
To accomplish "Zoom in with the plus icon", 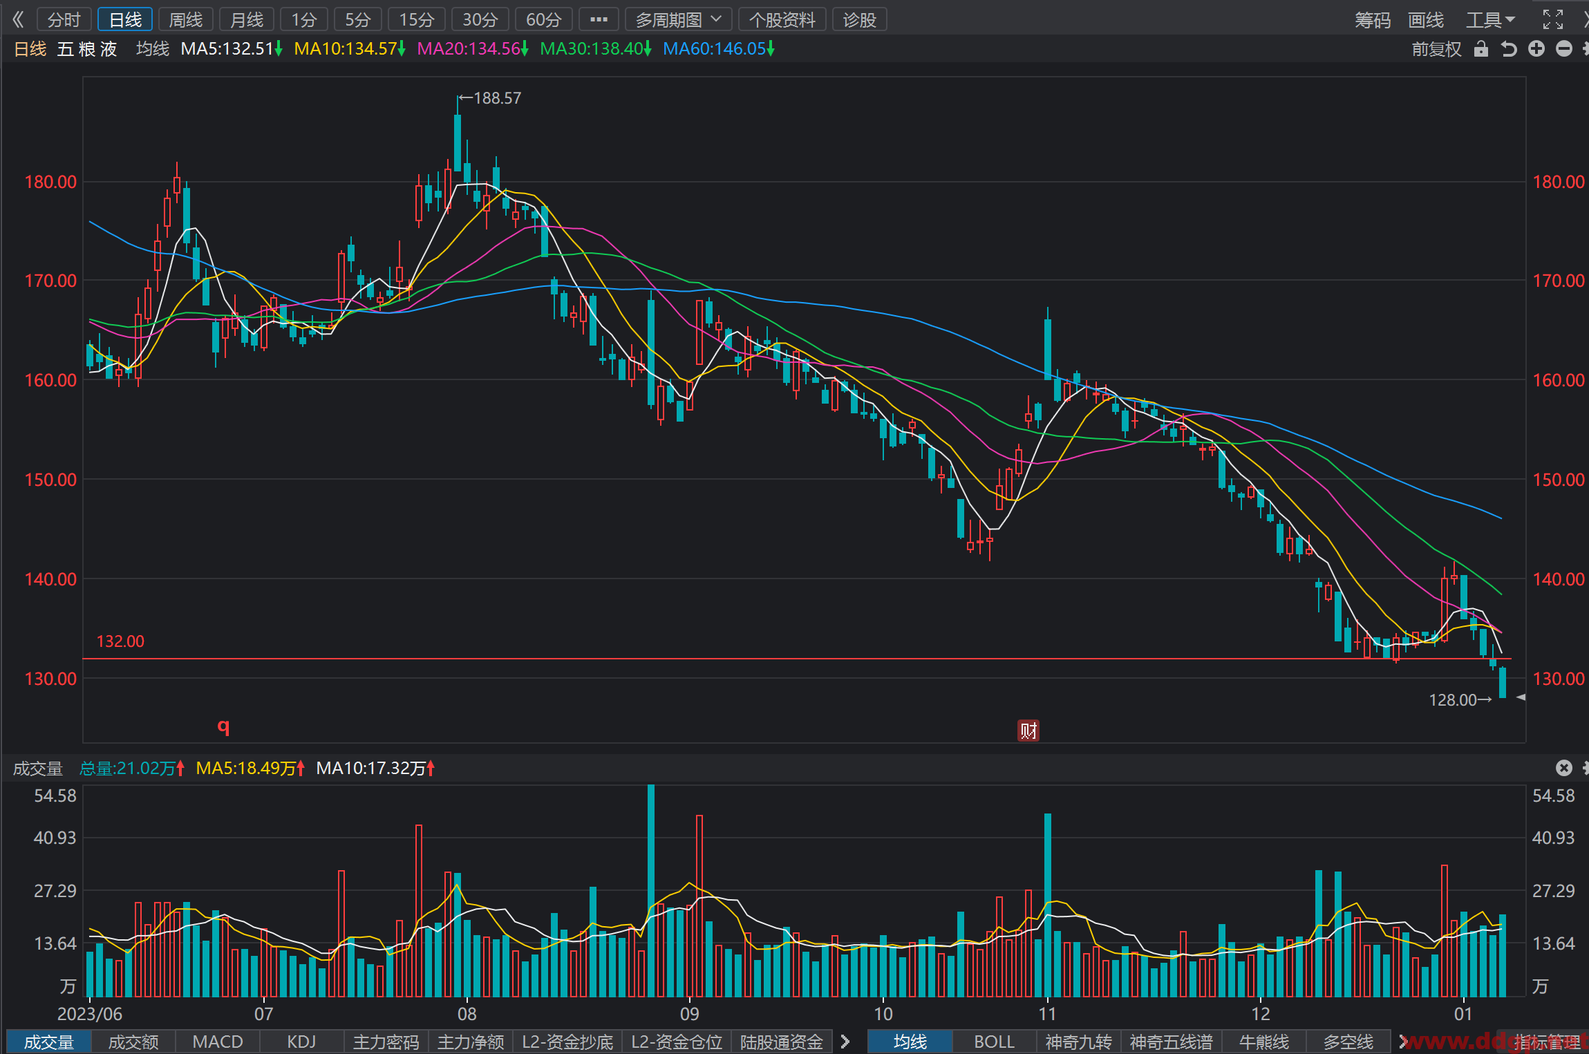I will coord(1536,48).
